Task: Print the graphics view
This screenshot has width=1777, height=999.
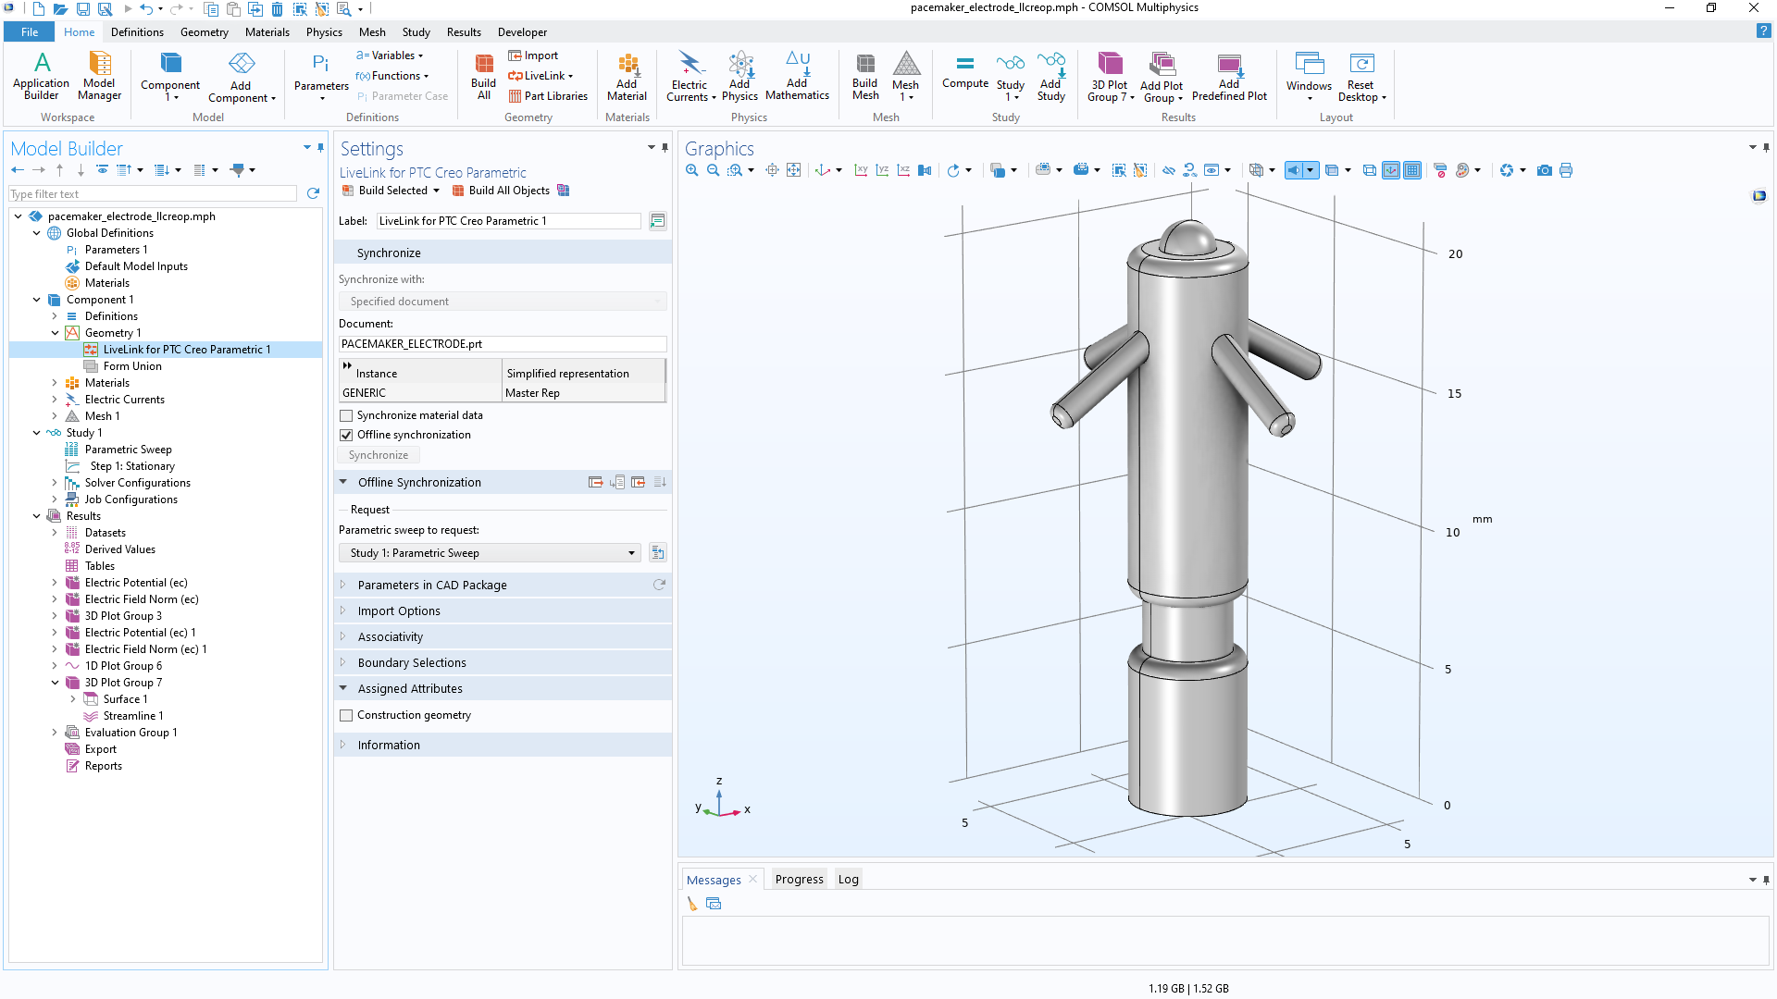Action: pos(1566,170)
